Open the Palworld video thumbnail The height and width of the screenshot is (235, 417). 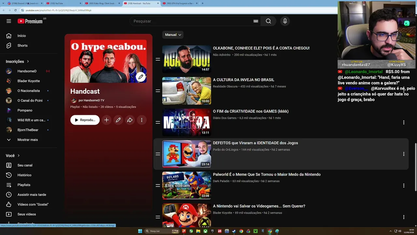(187, 185)
